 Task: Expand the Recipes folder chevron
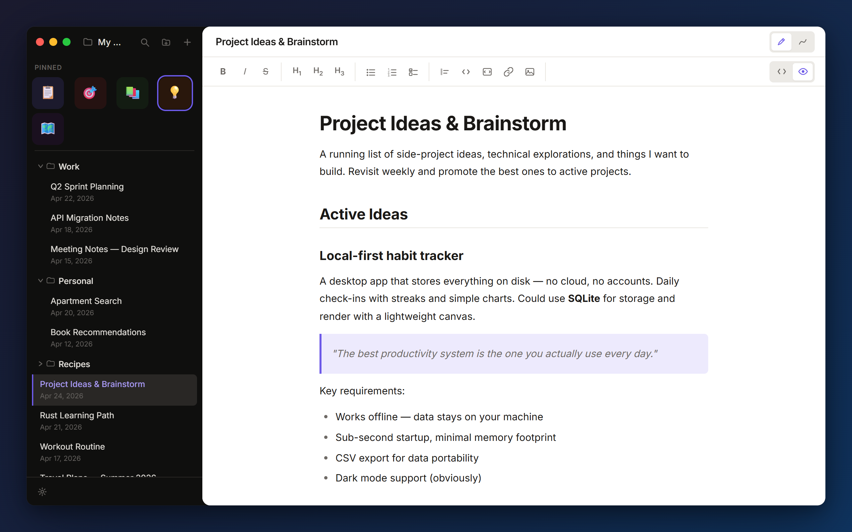pyautogui.click(x=41, y=363)
